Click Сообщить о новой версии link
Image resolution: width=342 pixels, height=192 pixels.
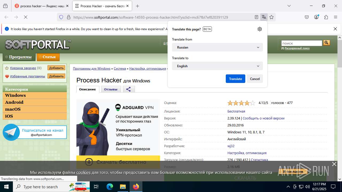tap(263, 118)
